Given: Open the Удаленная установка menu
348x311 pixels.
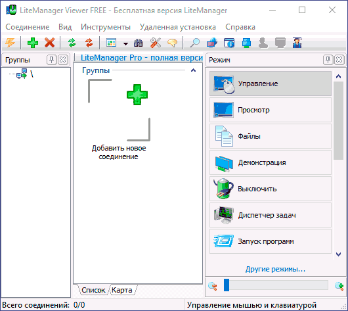Looking at the screenshot, I should (178, 27).
